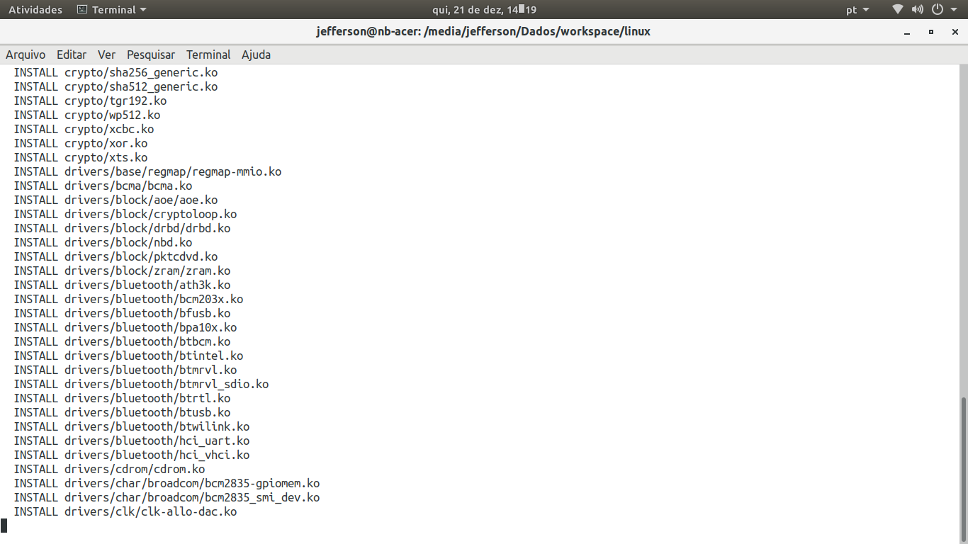Click the line drivers/bluetooth/hci_vhci.ko

(x=132, y=455)
